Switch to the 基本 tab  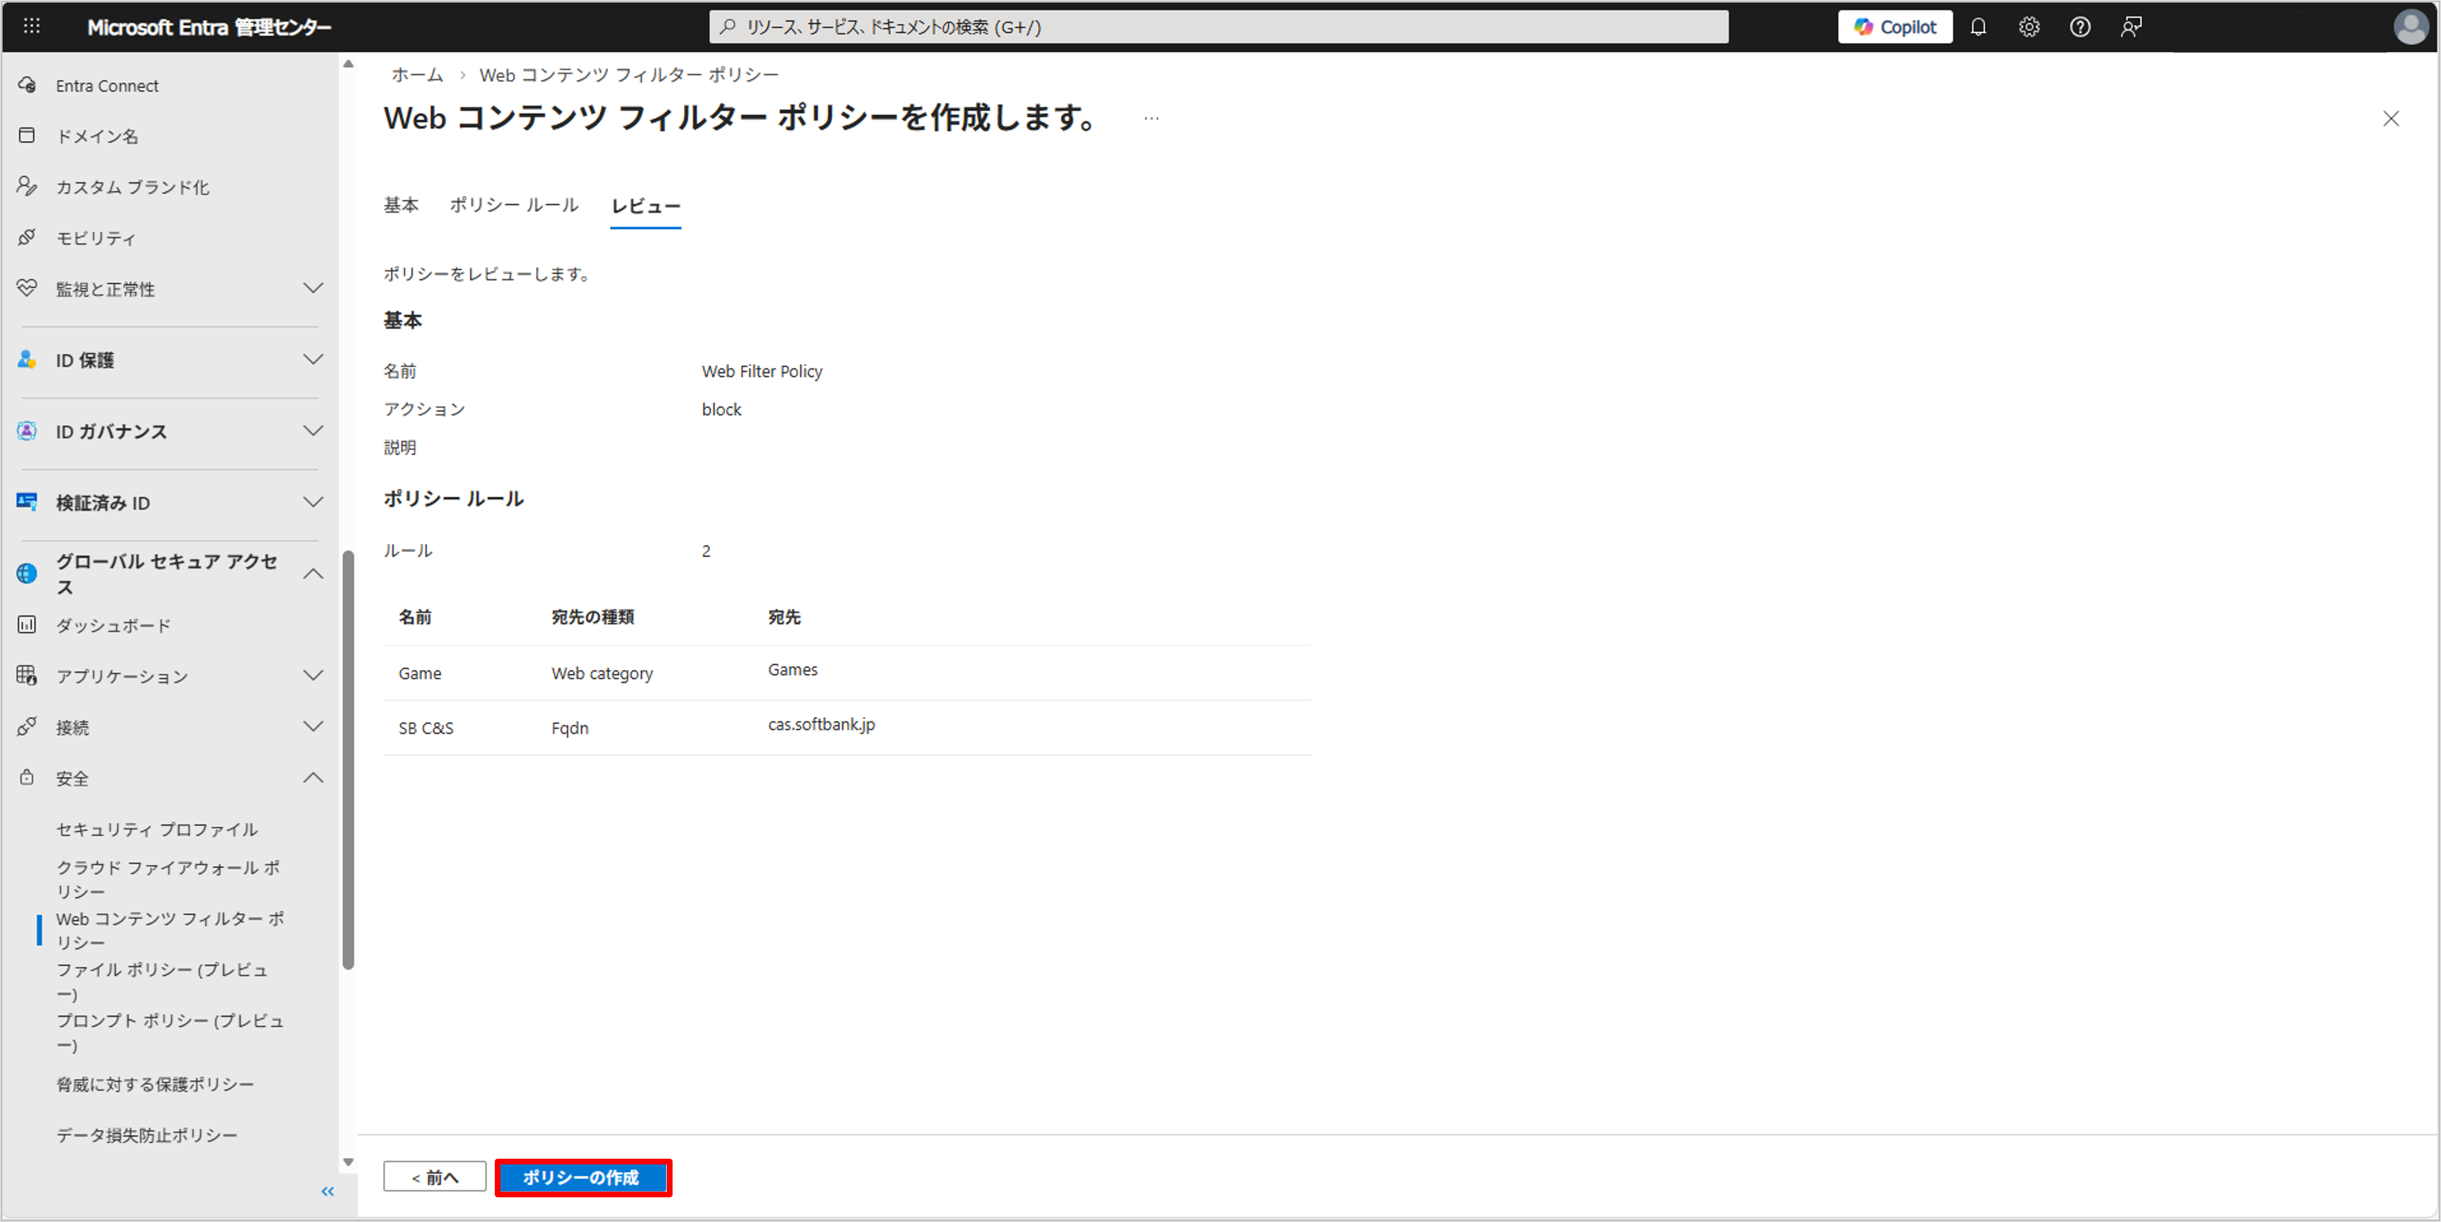click(401, 205)
